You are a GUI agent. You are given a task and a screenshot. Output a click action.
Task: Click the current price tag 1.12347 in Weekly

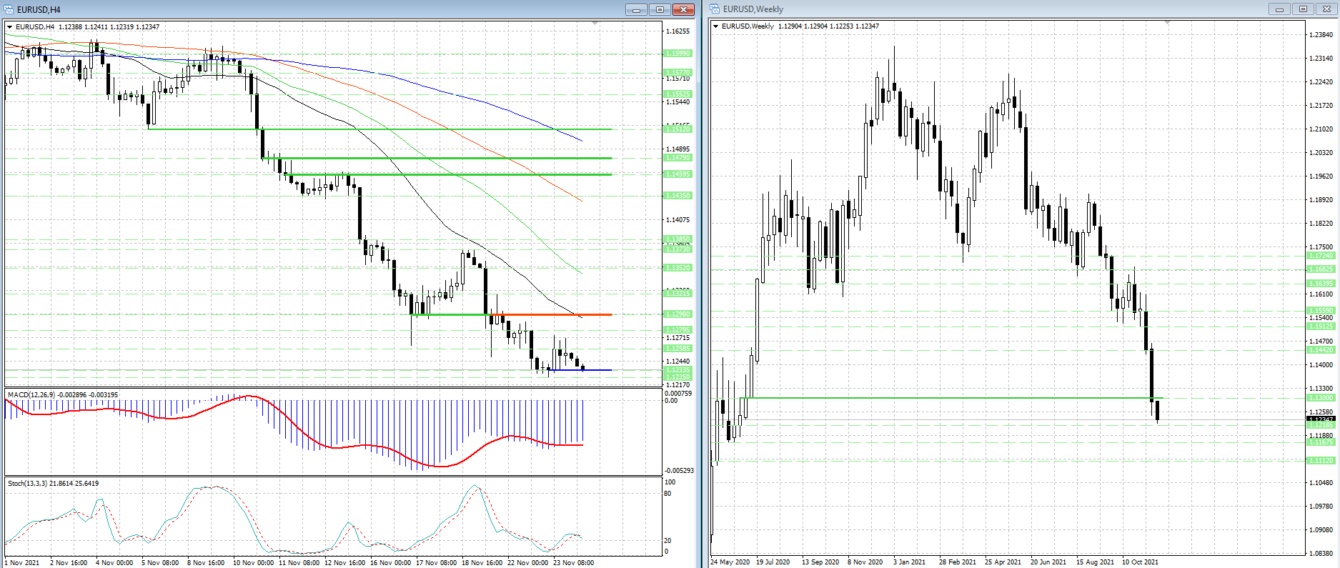(x=1321, y=419)
